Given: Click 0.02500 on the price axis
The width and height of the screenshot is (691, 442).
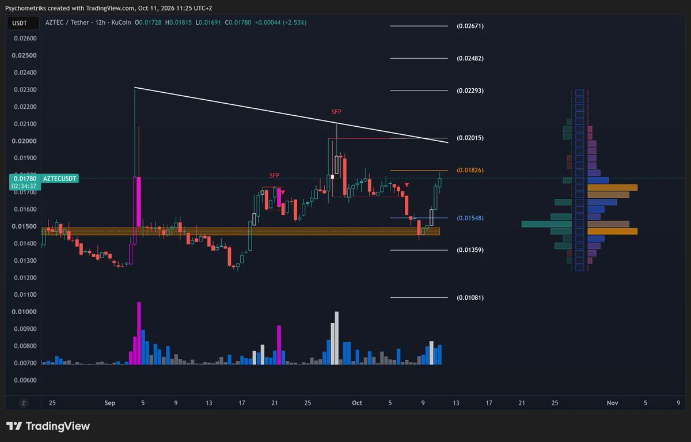Looking at the screenshot, I should click(24, 55).
